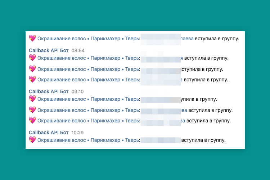
Task: Click 'вступила в группу.' text in the 10:29 message
Action: coord(203,140)
